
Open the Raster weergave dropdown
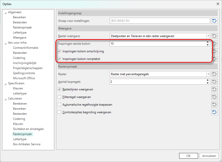[x=208, y=36]
